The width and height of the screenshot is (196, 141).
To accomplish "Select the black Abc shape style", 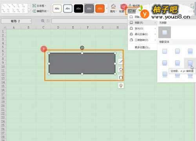I will click(x=78, y=9).
